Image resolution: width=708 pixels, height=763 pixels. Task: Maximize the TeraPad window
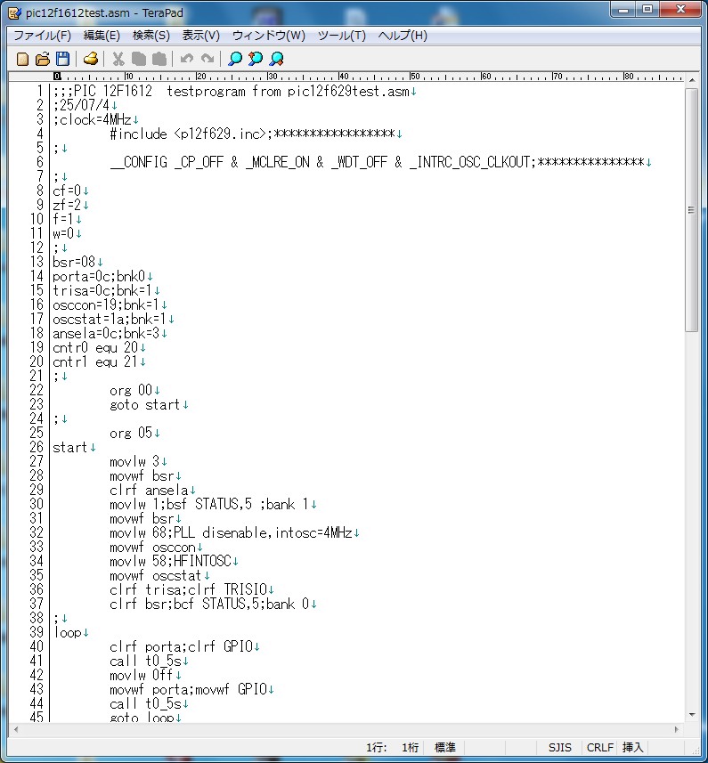click(647, 10)
